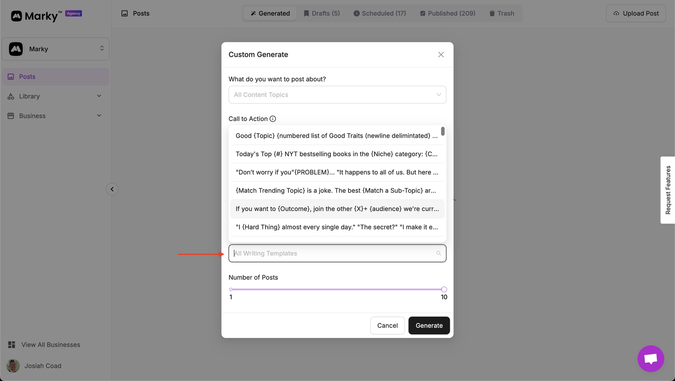
Task: Click the View All Businesses grid icon
Action: pyautogui.click(x=12, y=345)
